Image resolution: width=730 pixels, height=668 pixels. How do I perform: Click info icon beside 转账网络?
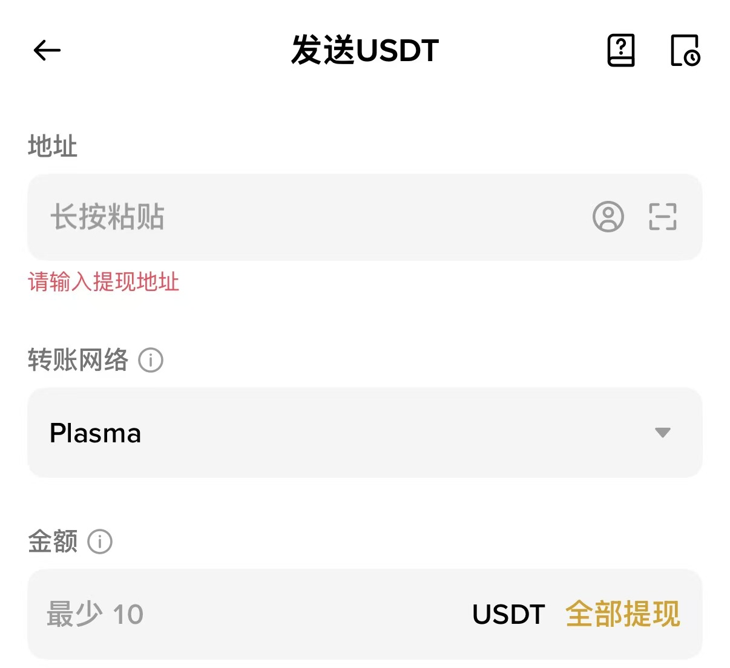point(151,360)
